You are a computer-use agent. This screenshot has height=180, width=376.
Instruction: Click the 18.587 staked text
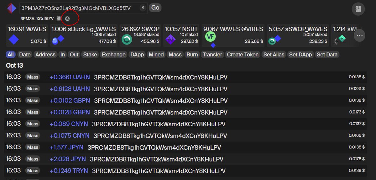[146, 34]
